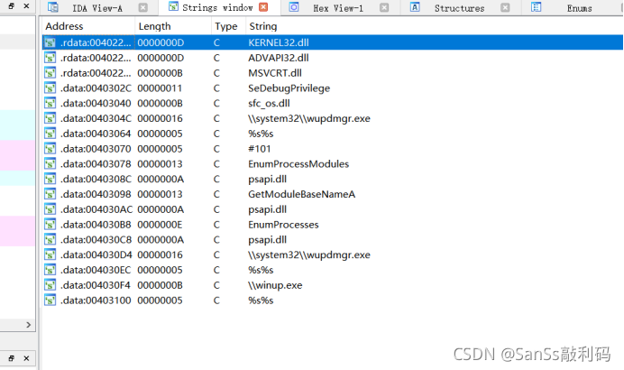Select the GetModuleBaseNameA string entry
Viewport: 624px width, 370px height.
click(301, 194)
